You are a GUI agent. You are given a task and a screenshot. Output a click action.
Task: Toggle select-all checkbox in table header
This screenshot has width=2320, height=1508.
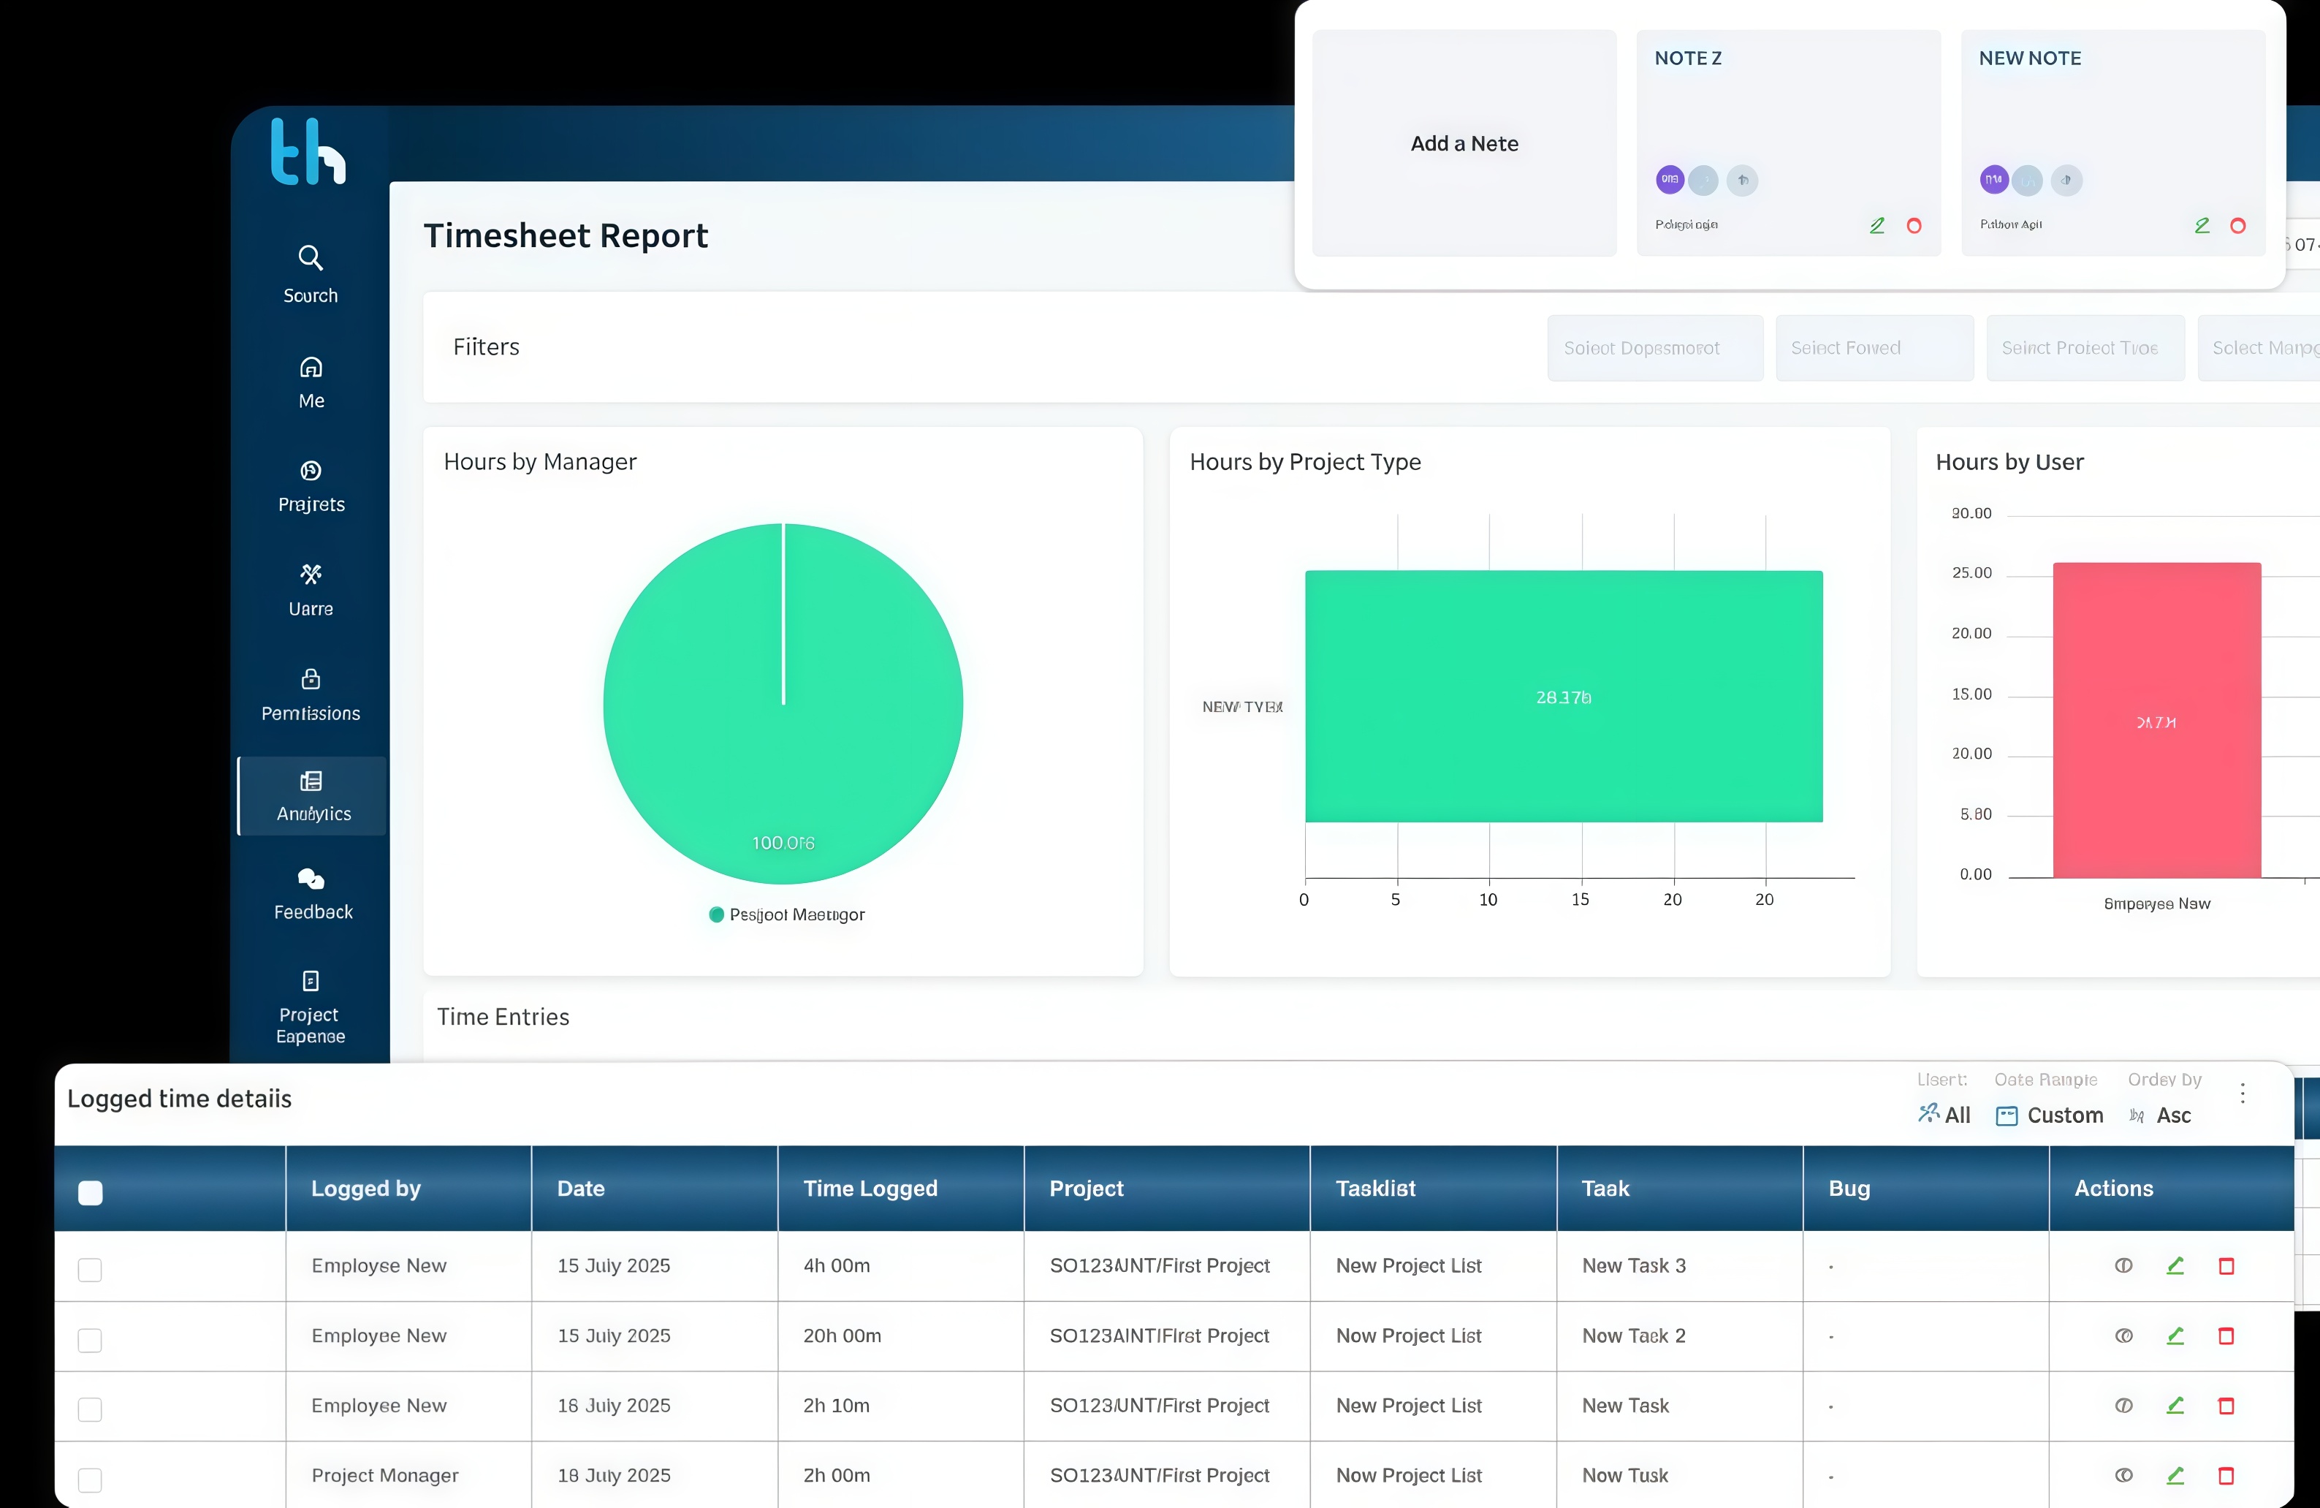[91, 1193]
